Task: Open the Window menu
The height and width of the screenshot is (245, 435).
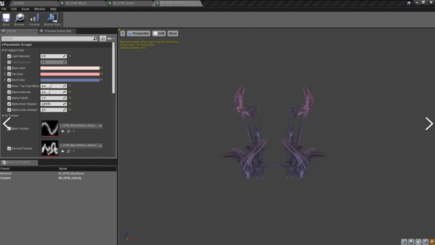Action: click(x=40, y=9)
